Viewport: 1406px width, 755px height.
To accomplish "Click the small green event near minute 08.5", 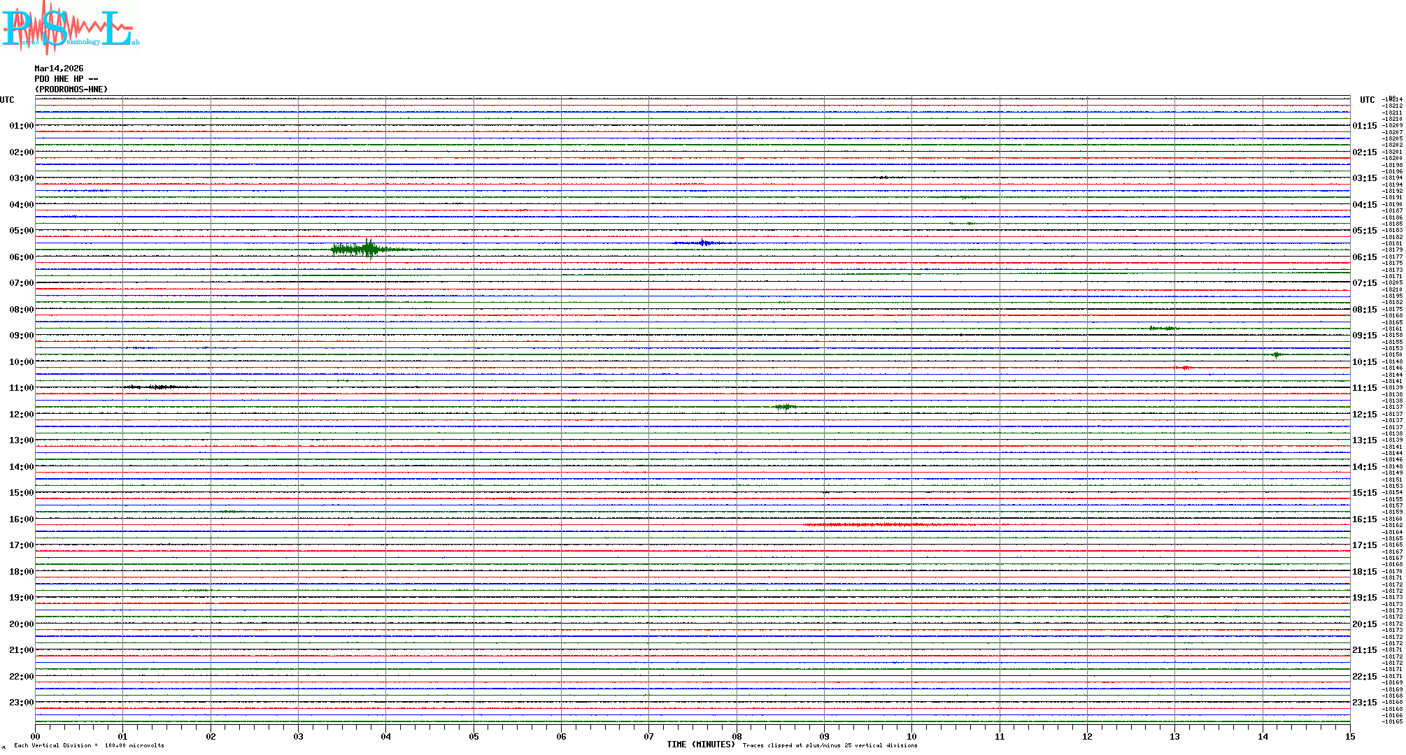I will click(x=785, y=406).
